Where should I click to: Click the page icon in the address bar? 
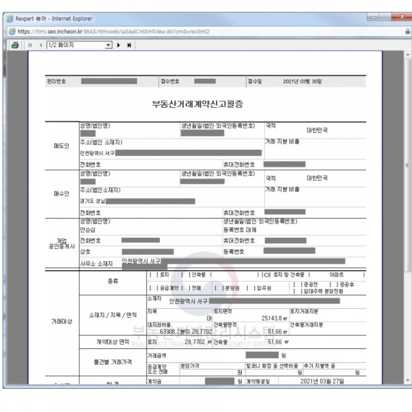click(12, 32)
